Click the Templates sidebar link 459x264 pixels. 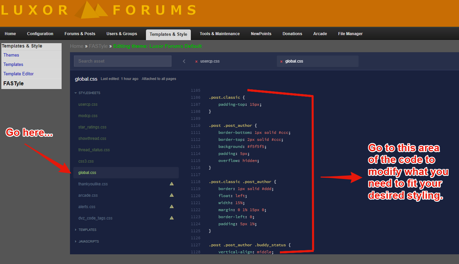13,65
